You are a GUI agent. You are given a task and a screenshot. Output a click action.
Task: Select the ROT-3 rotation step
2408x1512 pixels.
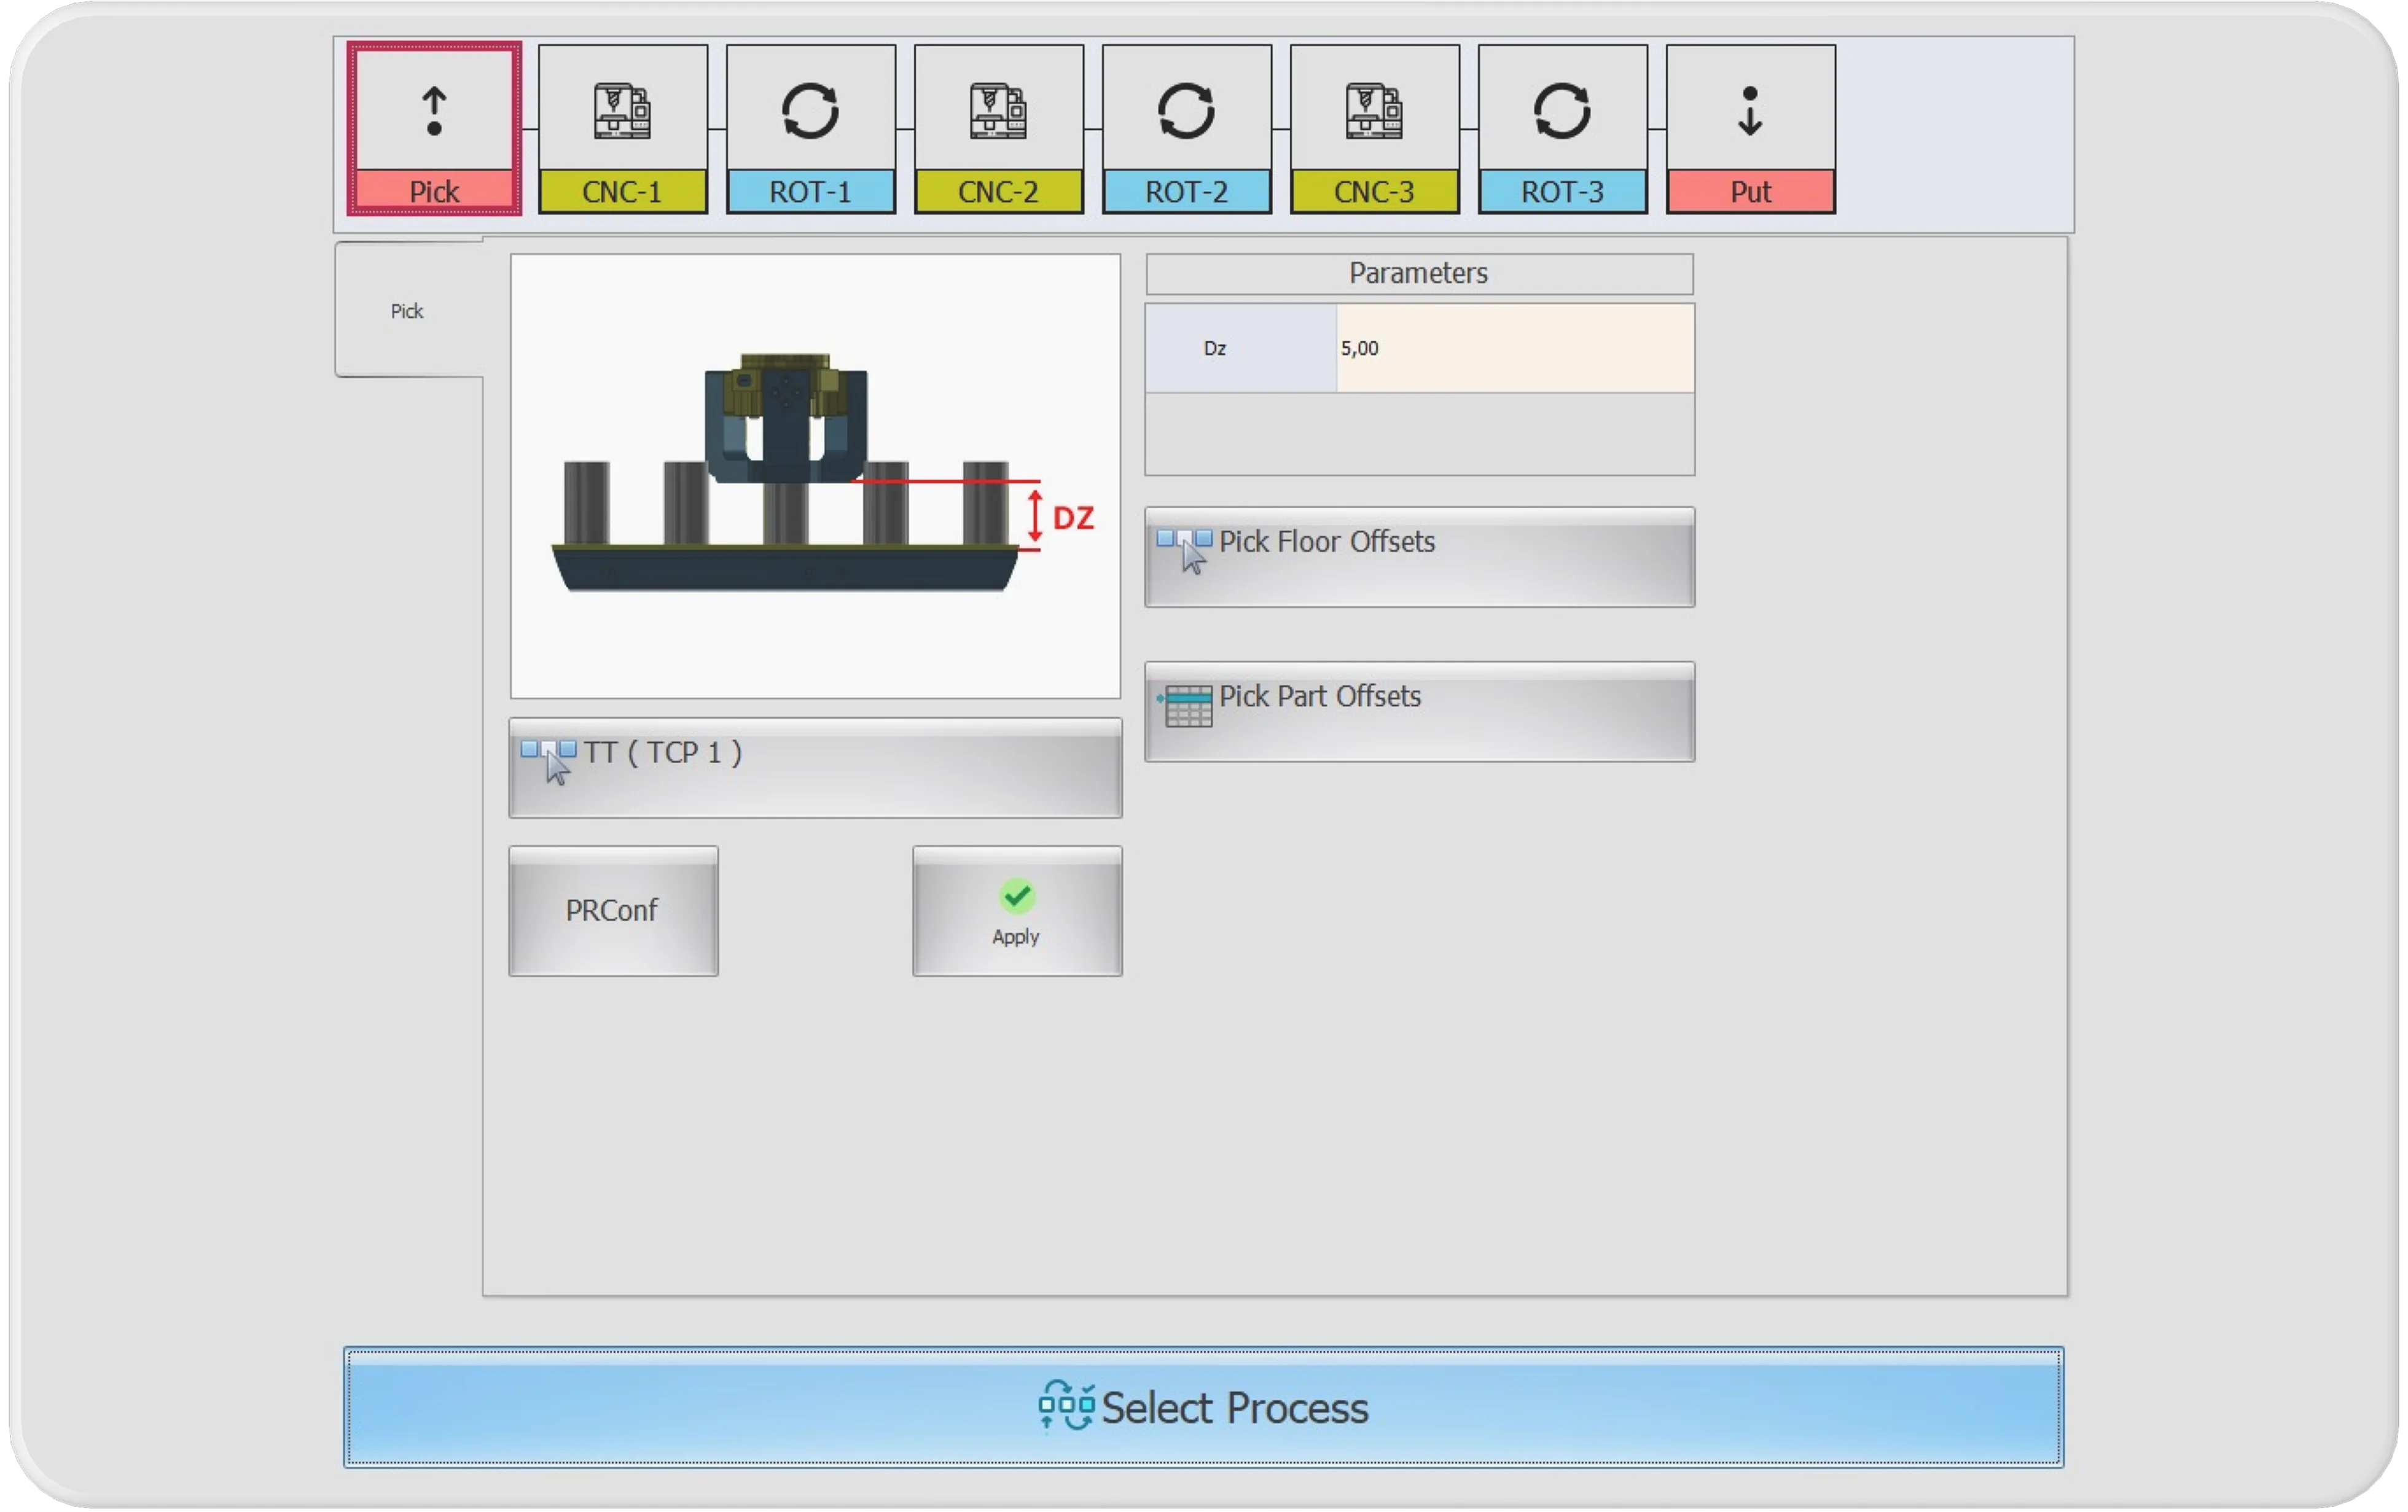(x=1562, y=128)
